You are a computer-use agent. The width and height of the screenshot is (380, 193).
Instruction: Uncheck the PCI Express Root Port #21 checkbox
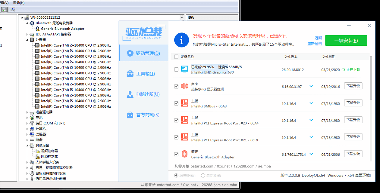(x=176, y=137)
